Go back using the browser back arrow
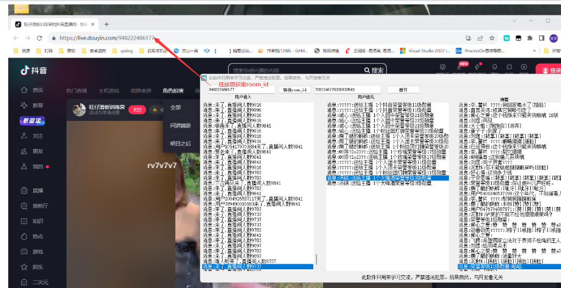Screen dimensions: 561x288 click(15, 38)
